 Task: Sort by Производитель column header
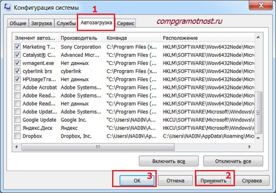pos(81,38)
